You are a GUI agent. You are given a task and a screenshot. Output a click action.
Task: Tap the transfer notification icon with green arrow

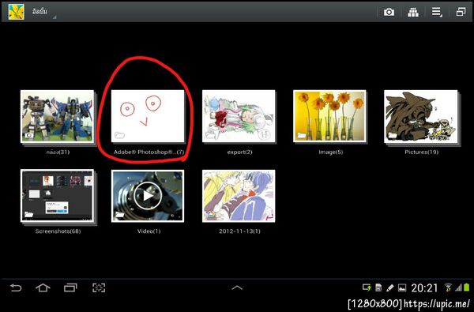367,288
